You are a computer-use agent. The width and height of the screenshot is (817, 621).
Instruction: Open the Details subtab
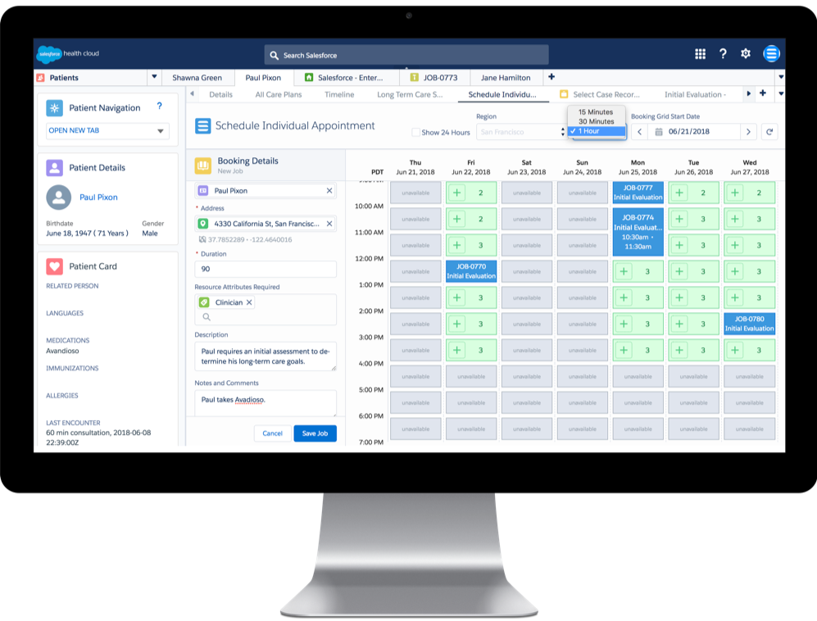[x=221, y=94]
